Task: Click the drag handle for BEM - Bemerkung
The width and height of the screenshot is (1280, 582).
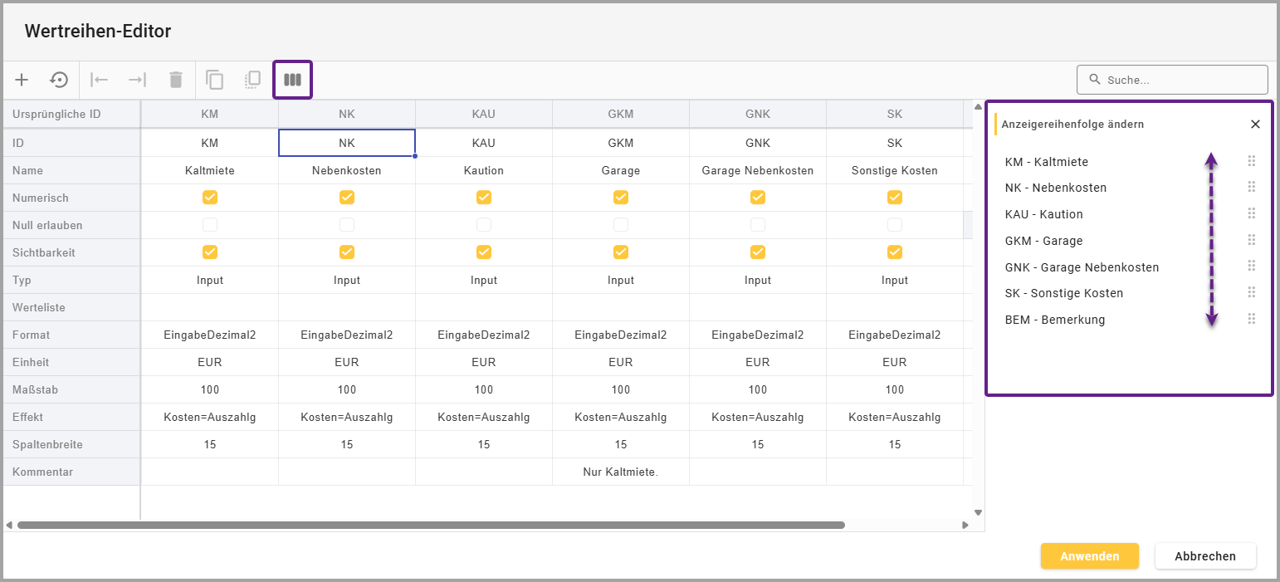Action: 1252,319
